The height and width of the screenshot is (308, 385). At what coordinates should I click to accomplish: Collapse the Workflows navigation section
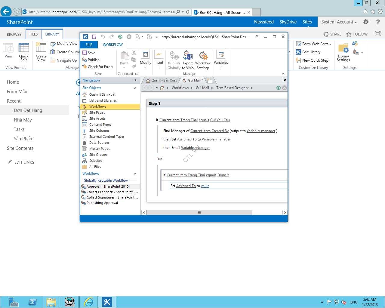pos(135,174)
